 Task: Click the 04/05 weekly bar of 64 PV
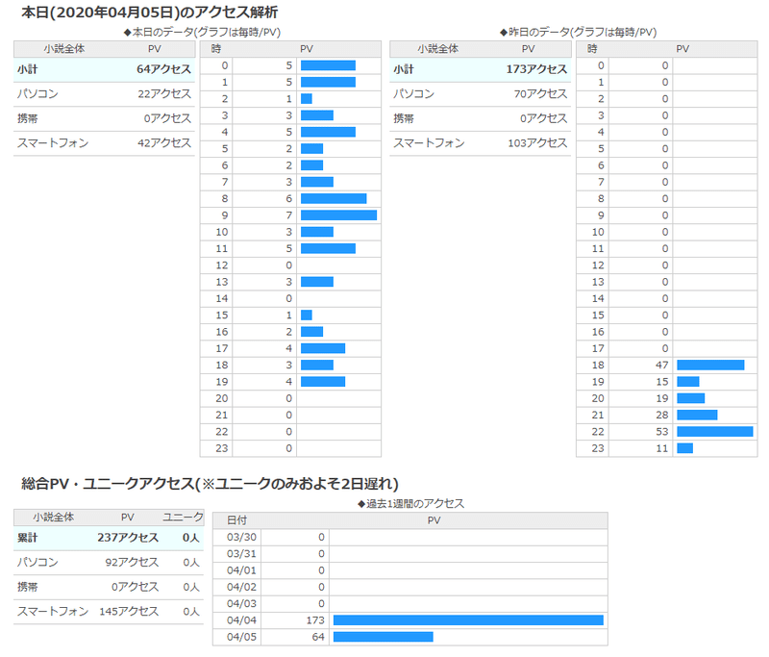tap(383, 637)
